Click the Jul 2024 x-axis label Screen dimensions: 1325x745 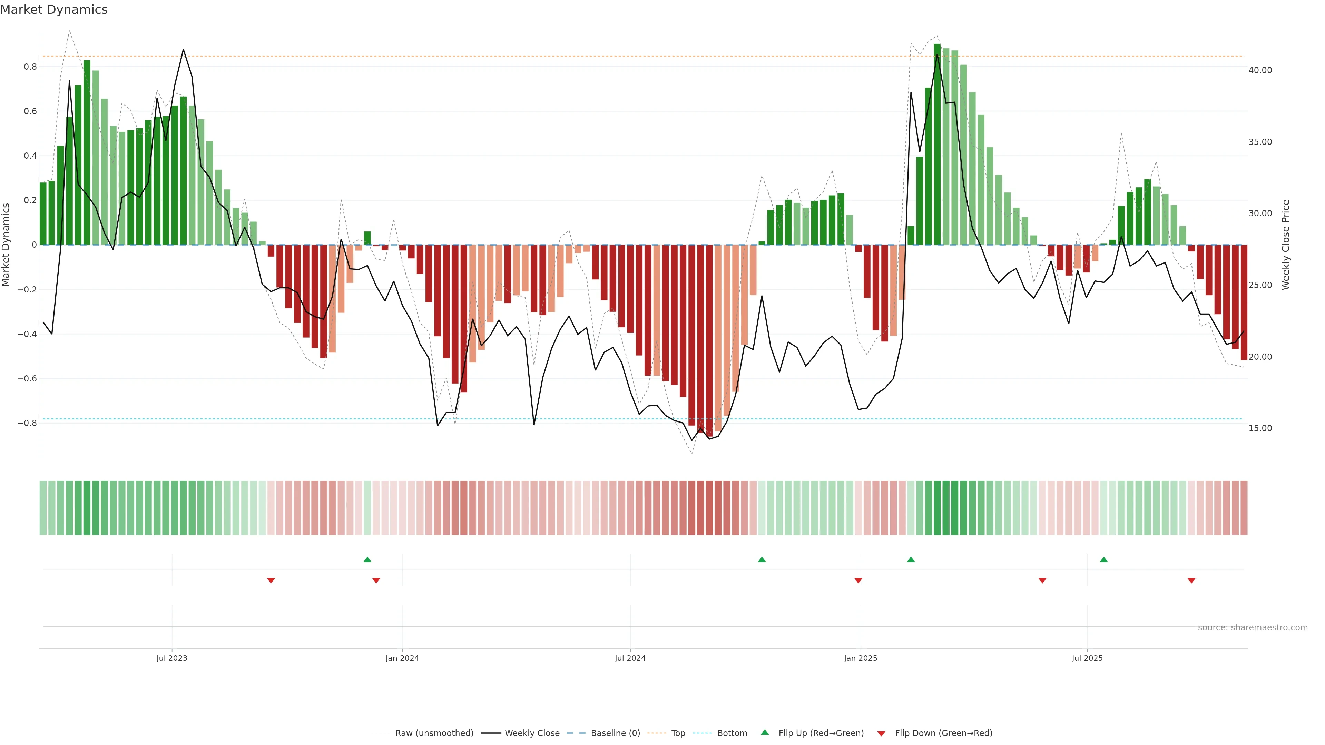point(630,658)
